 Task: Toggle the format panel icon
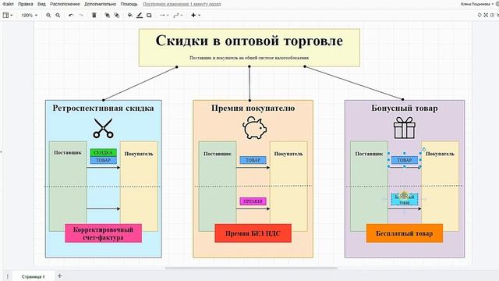[492, 15]
